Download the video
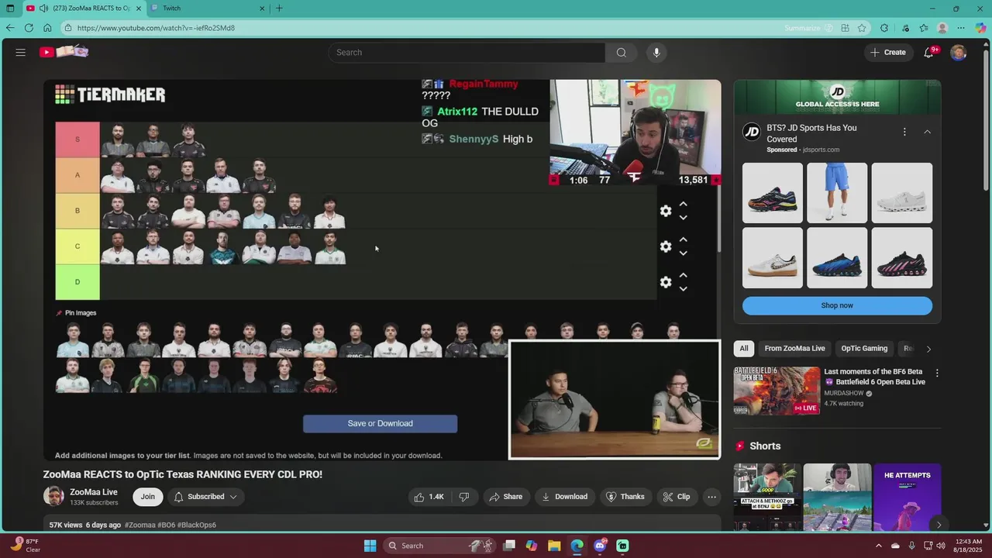Screen dimensions: 992x558 (x=564, y=497)
